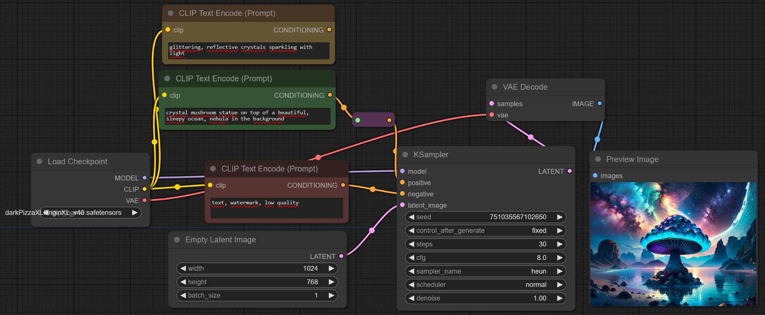
Task: Click the images input socket on Preview Image
Action: tap(595, 175)
